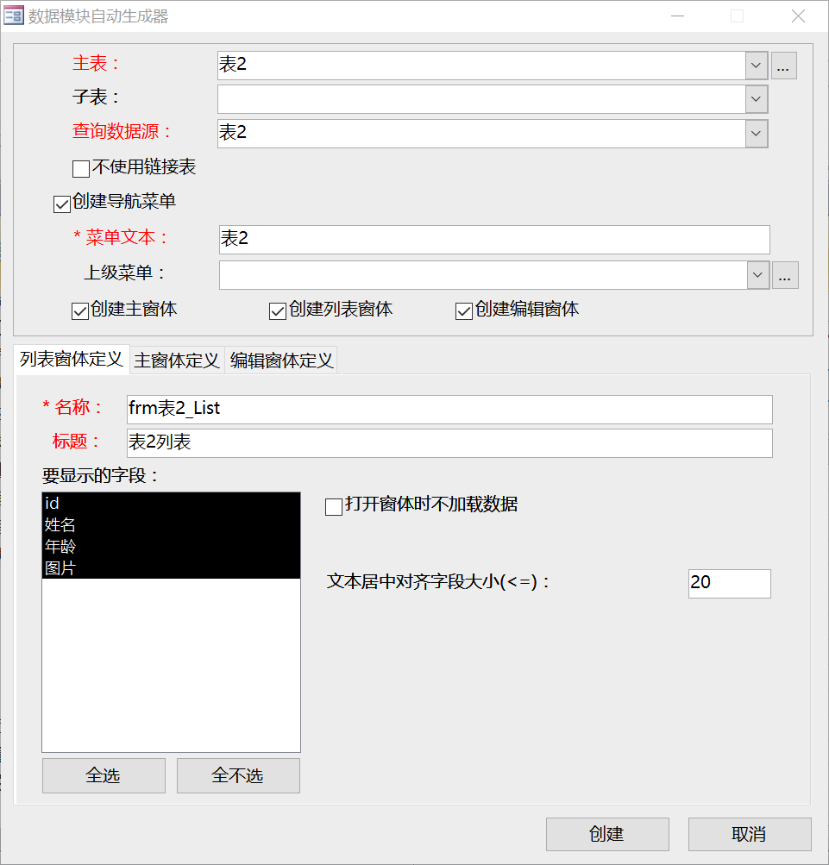Click the 全选 button
The height and width of the screenshot is (865, 829).
tap(104, 775)
